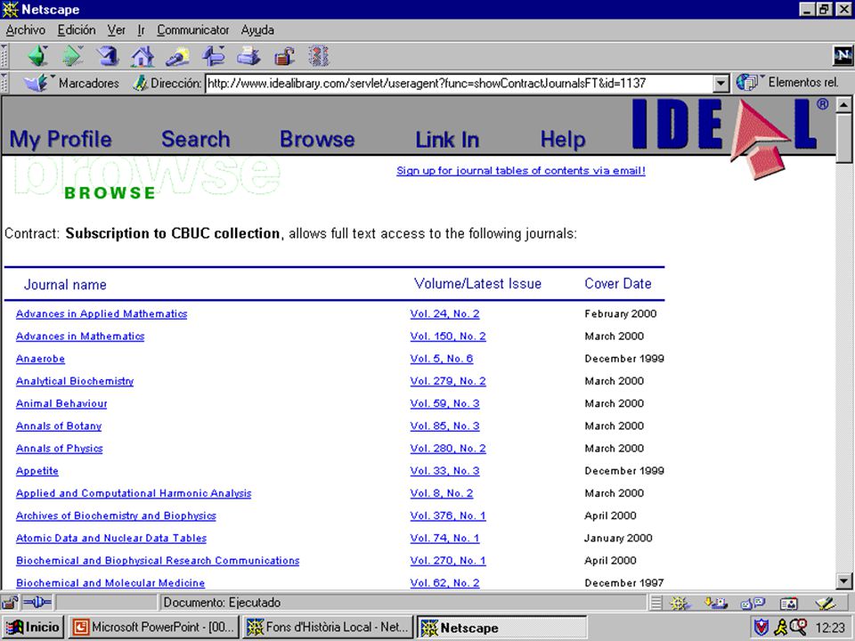Image resolution: width=855 pixels, height=641 pixels.
Task: Click the Netscape taskbar button
Action: pyautogui.click(x=502, y=628)
